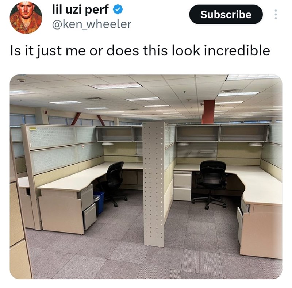
Task: Open the attached cubicle office photo
Action: [x=146, y=177]
